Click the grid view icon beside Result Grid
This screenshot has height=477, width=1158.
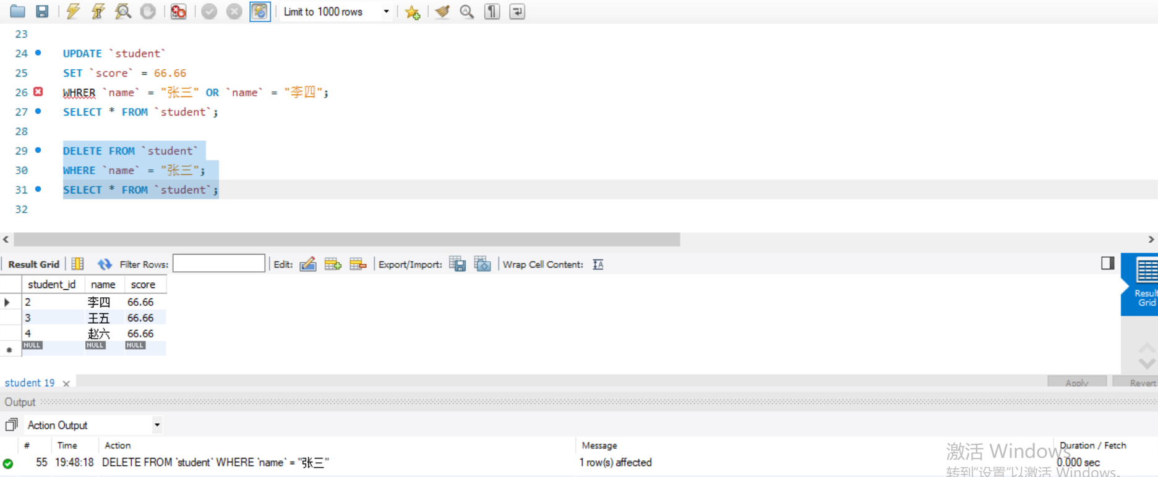(x=77, y=264)
